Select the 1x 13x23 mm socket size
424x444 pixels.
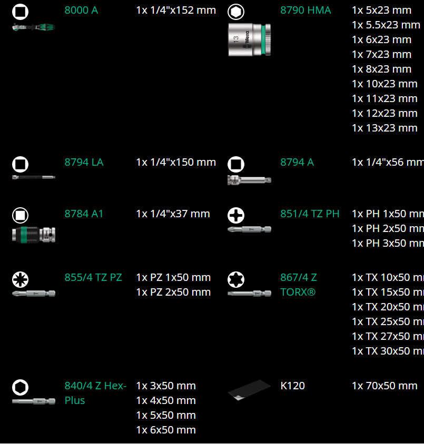(x=384, y=128)
